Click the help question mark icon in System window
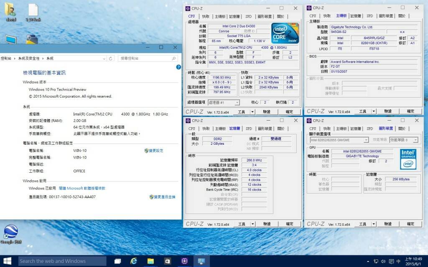This screenshot has height=267, width=428. (x=178, y=67)
